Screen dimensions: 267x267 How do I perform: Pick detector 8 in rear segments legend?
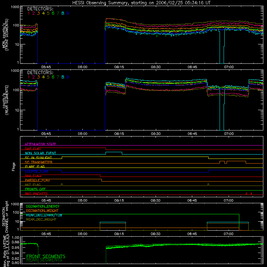point(63,77)
